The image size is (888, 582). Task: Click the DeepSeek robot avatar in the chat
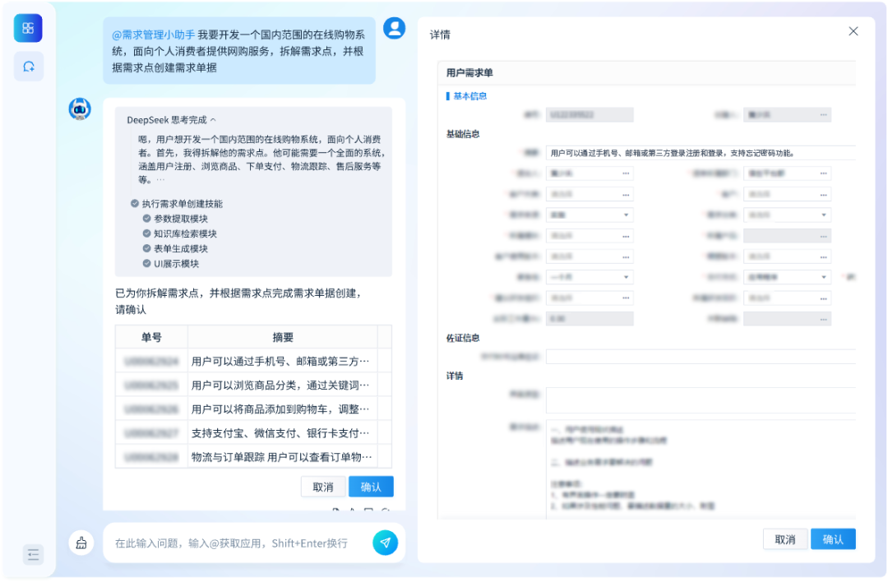coord(78,109)
